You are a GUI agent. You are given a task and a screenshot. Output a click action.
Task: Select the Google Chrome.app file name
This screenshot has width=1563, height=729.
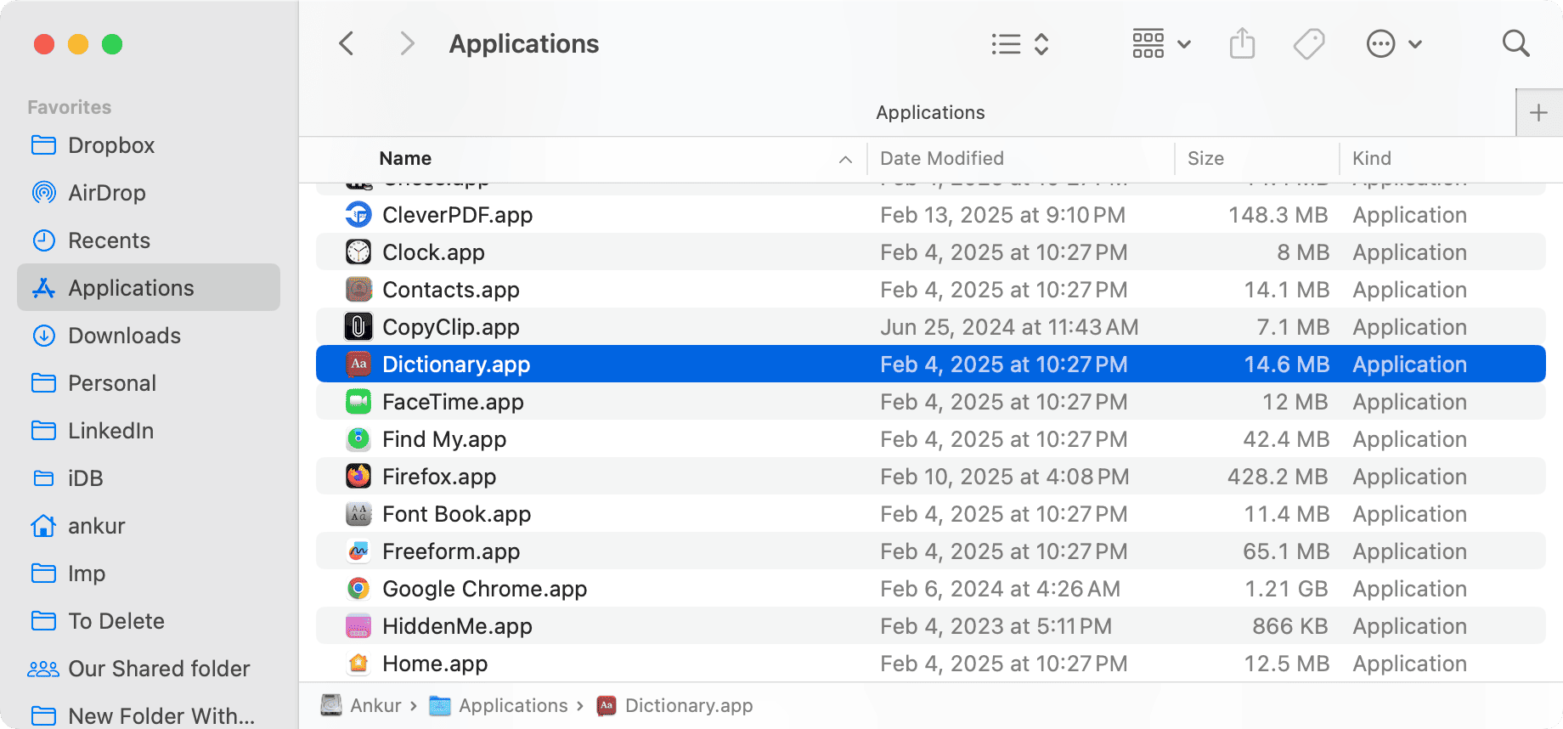click(x=484, y=589)
